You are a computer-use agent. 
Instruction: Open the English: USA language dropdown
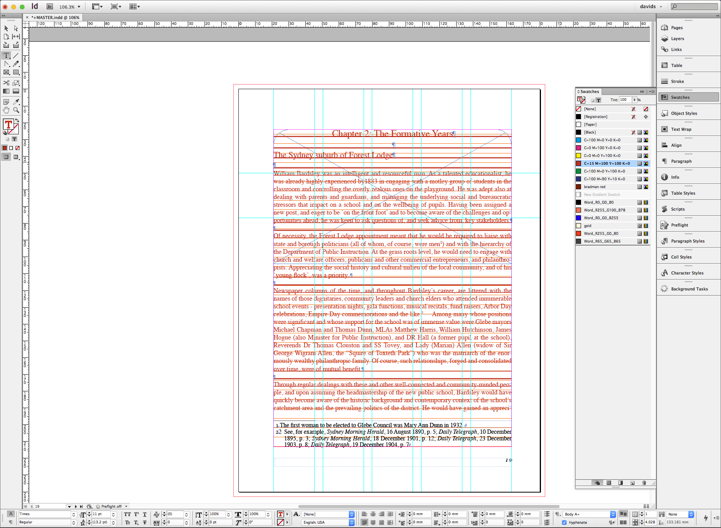point(352,523)
